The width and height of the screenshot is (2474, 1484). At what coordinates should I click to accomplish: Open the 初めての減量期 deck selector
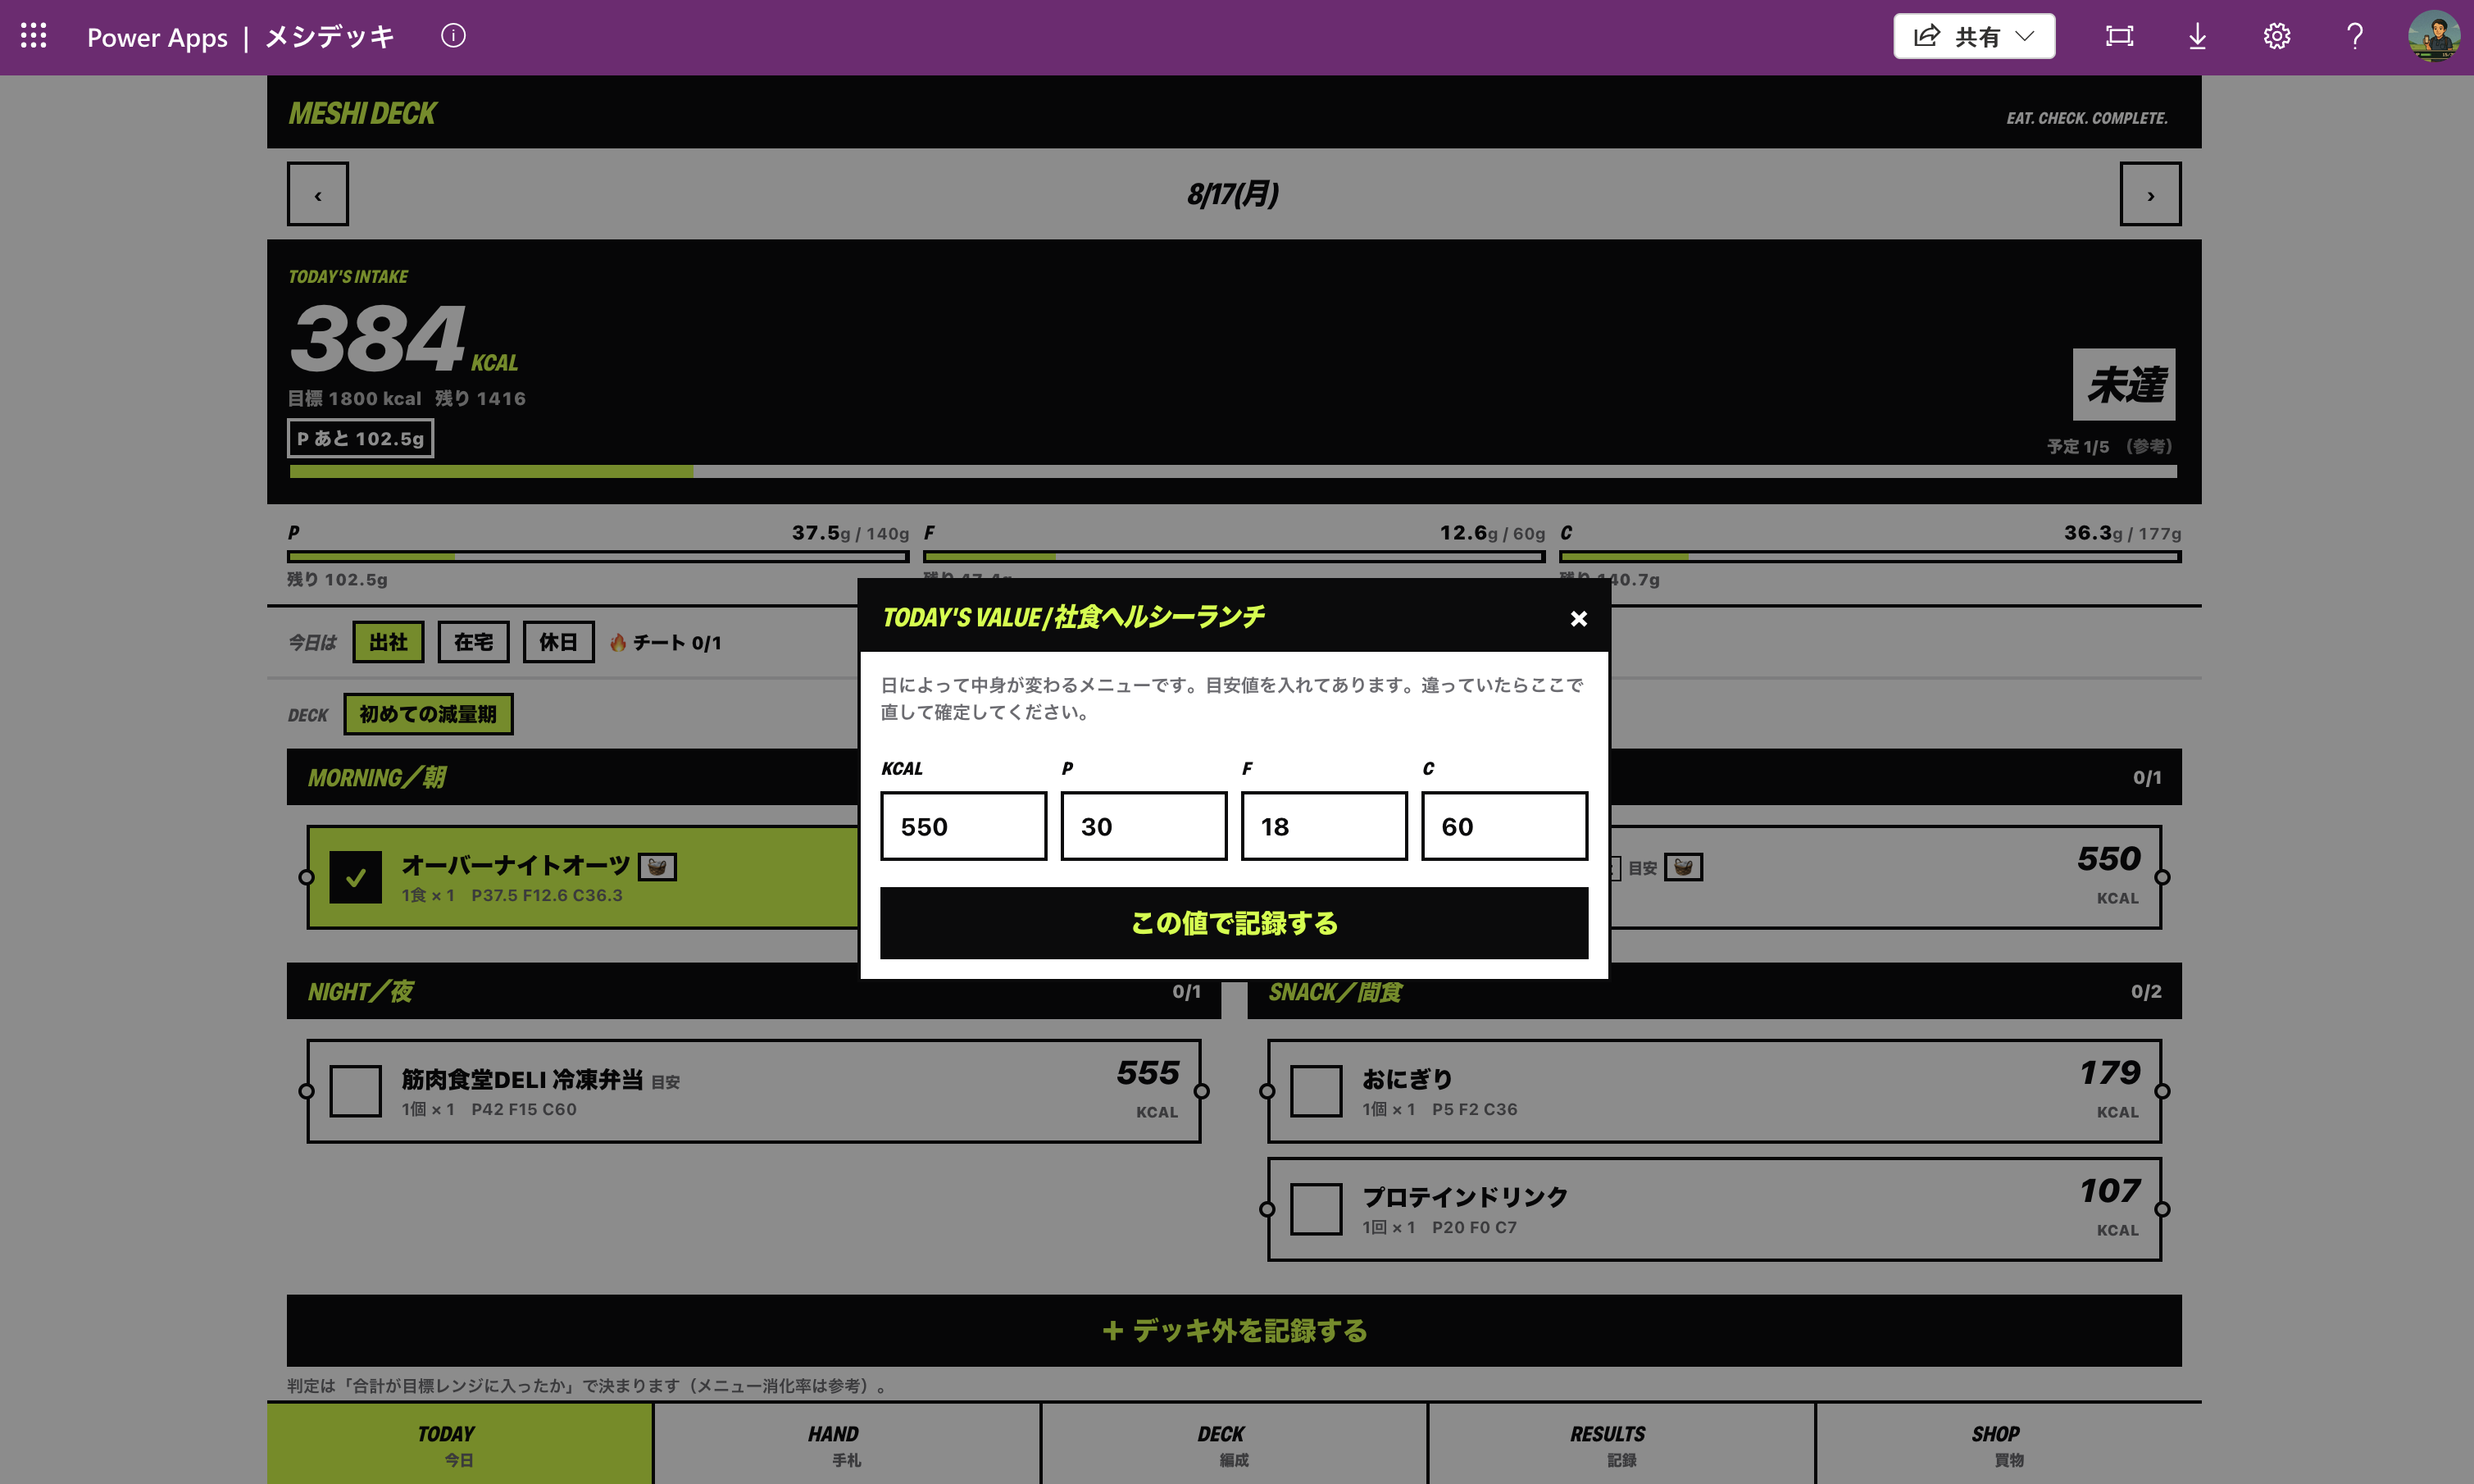click(x=428, y=714)
